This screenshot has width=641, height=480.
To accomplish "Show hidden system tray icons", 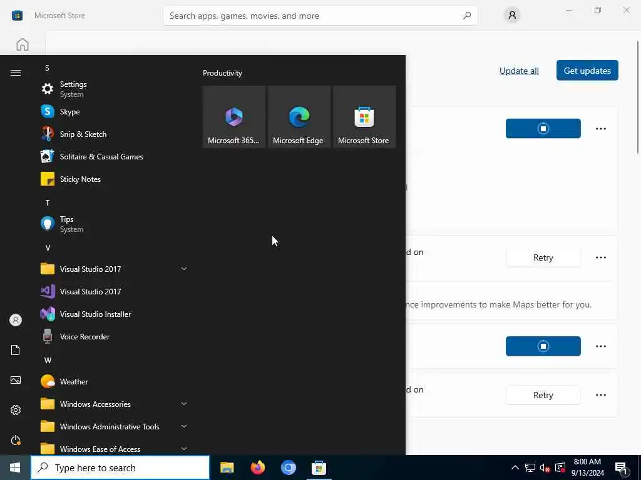I will click(x=515, y=467).
